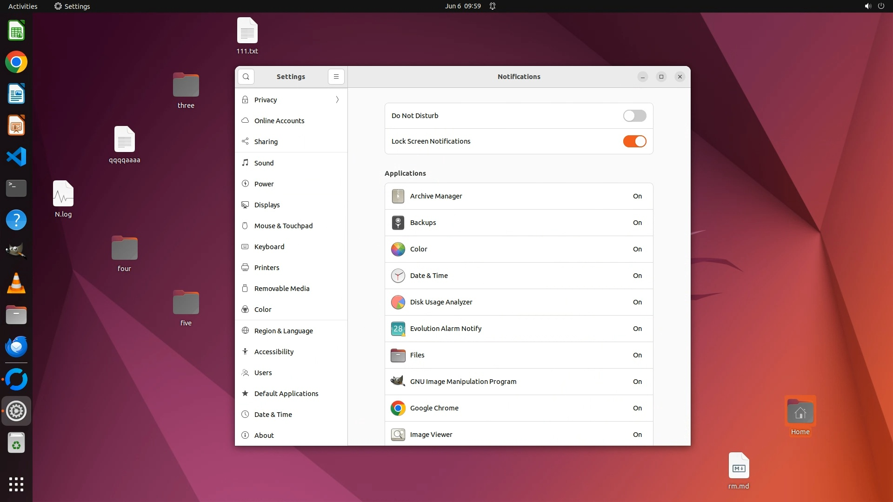The image size is (893, 502).
Task: Click the Disk Usage Analyzer pie icon
Action: pyautogui.click(x=398, y=302)
